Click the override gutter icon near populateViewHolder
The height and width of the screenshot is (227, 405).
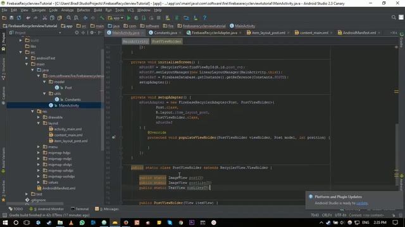pos(113,137)
